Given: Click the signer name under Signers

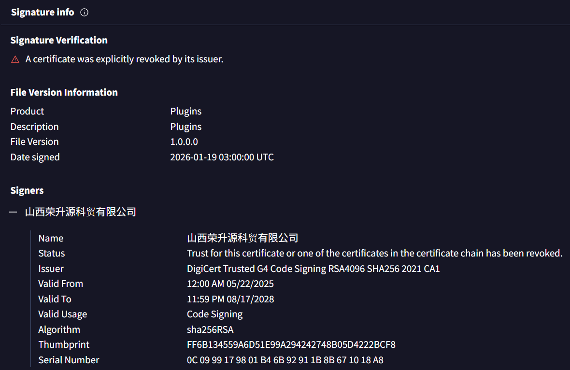Looking at the screenshot, I should click(80, 211).
